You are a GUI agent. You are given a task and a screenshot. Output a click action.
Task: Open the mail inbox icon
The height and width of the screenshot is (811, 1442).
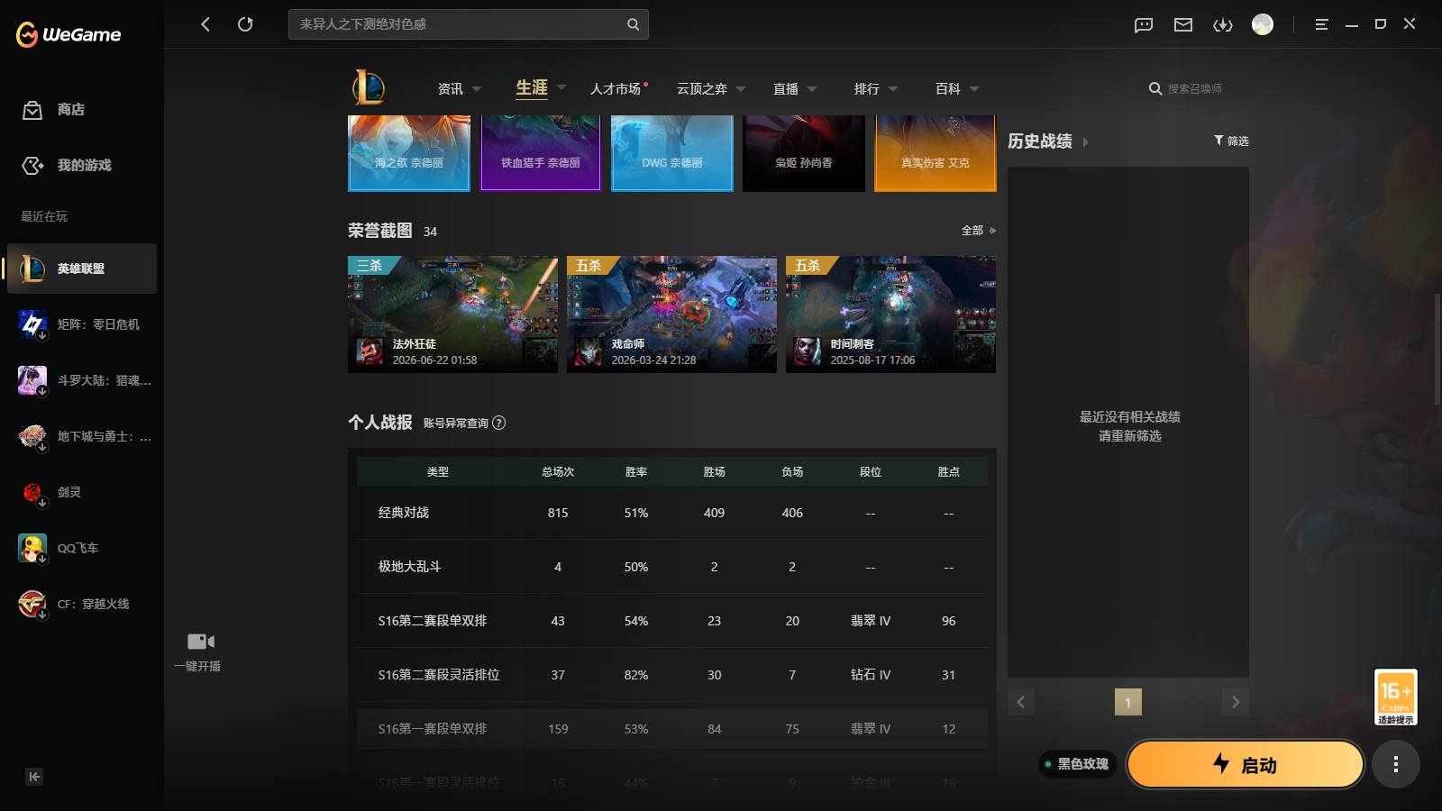1183,24
